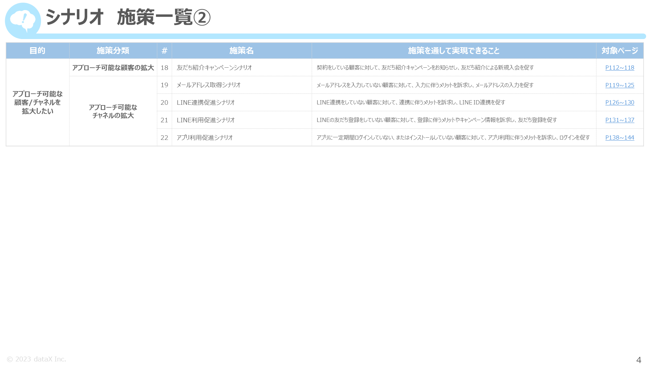Click row number 21
The width and height of the screenshot is (651, 366).
(x=164, y=120)
